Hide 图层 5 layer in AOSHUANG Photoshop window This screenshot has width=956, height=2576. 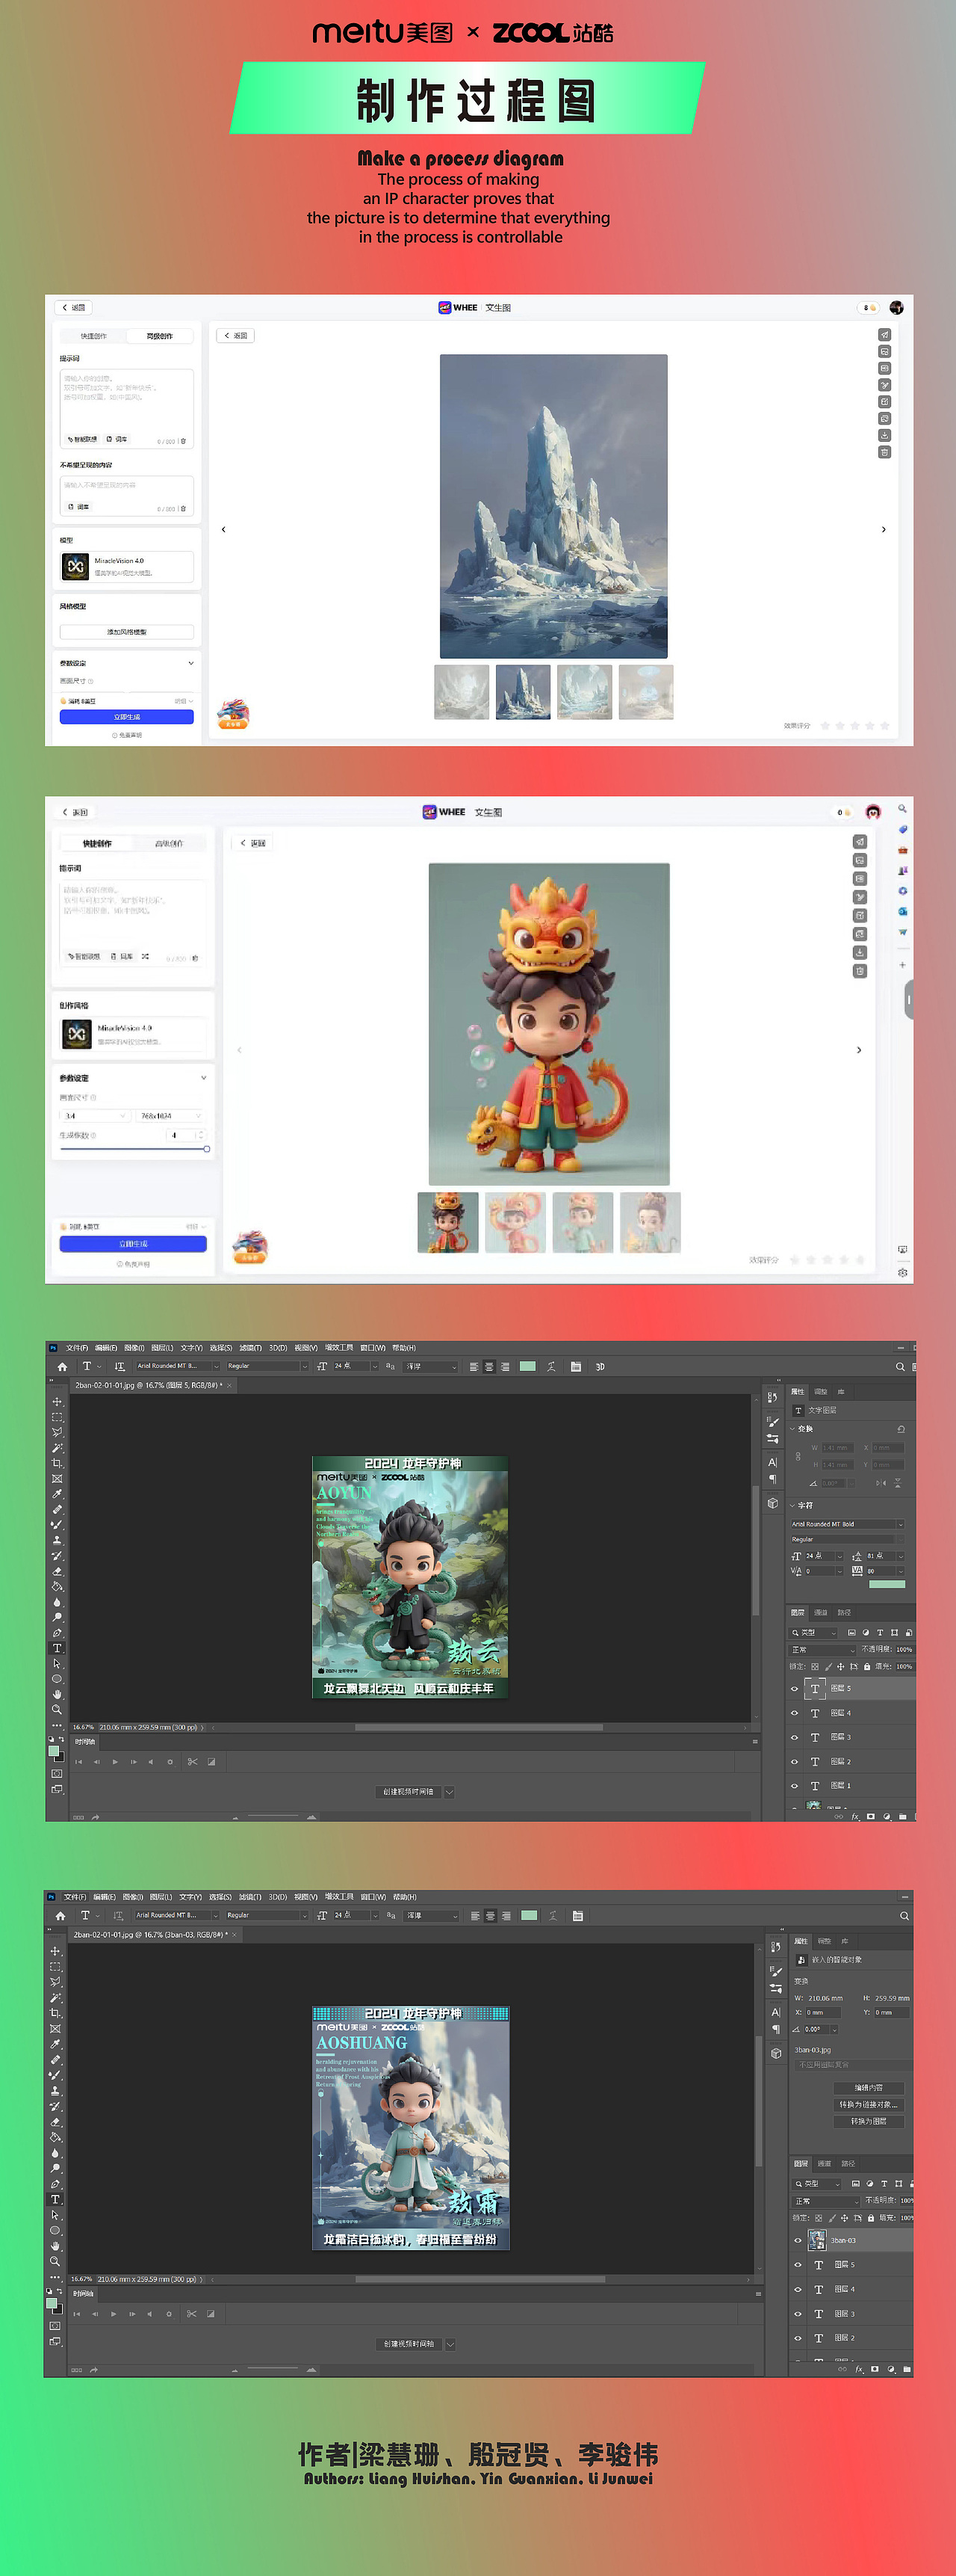coord(797,2265)
